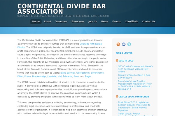
Task: Open the Leadville link
Action: click(x=52, y=76)
